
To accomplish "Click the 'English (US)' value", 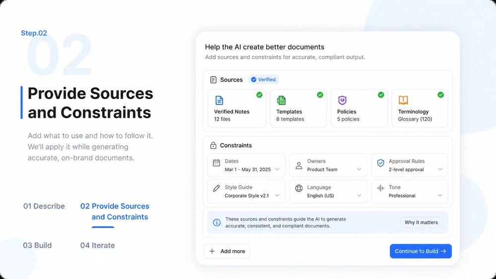I will click(x=320, y=196).
